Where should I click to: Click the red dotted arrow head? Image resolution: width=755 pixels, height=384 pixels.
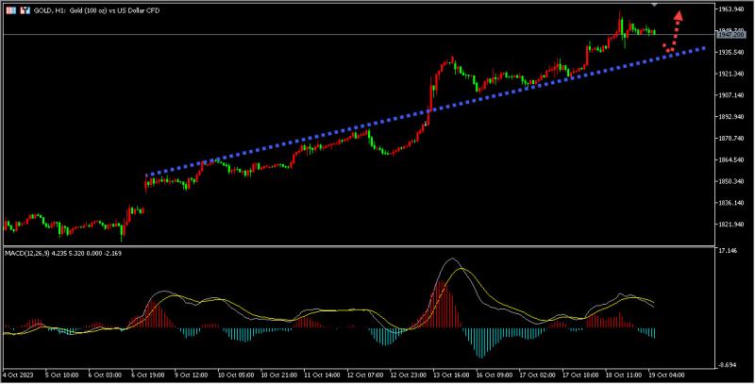click(x=678, y=15)
